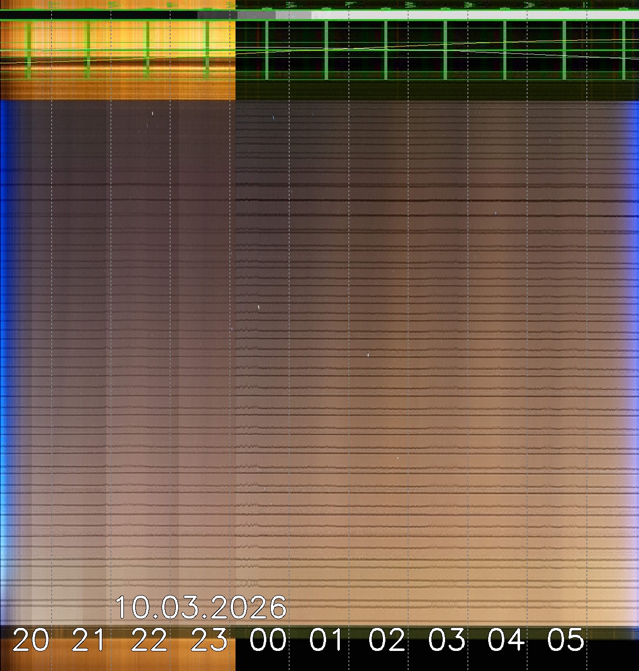Click the medium gray segment of the top bar
Viewport: 639px width, 671px height.
coord(257,15)
